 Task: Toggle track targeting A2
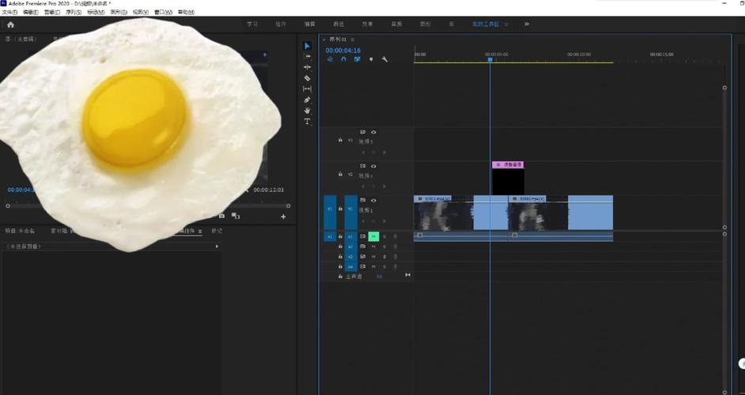(350, 246)
